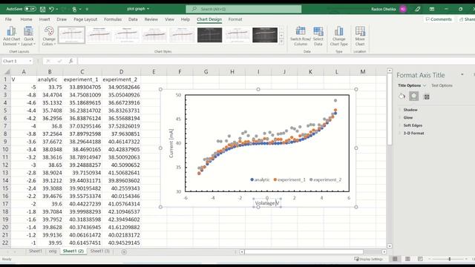The width and height of the screenshot is (475, 267).
Task: Click the Select Data button
Action: (318, 36)
